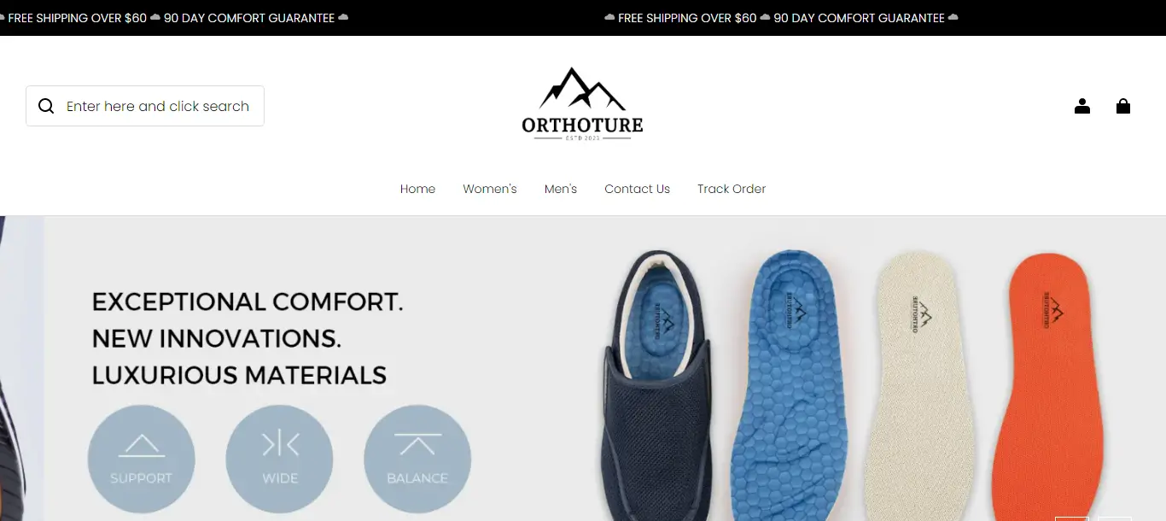Click the beige insole image
This screenshot has width=1166, height=521.
coord(924,385)
